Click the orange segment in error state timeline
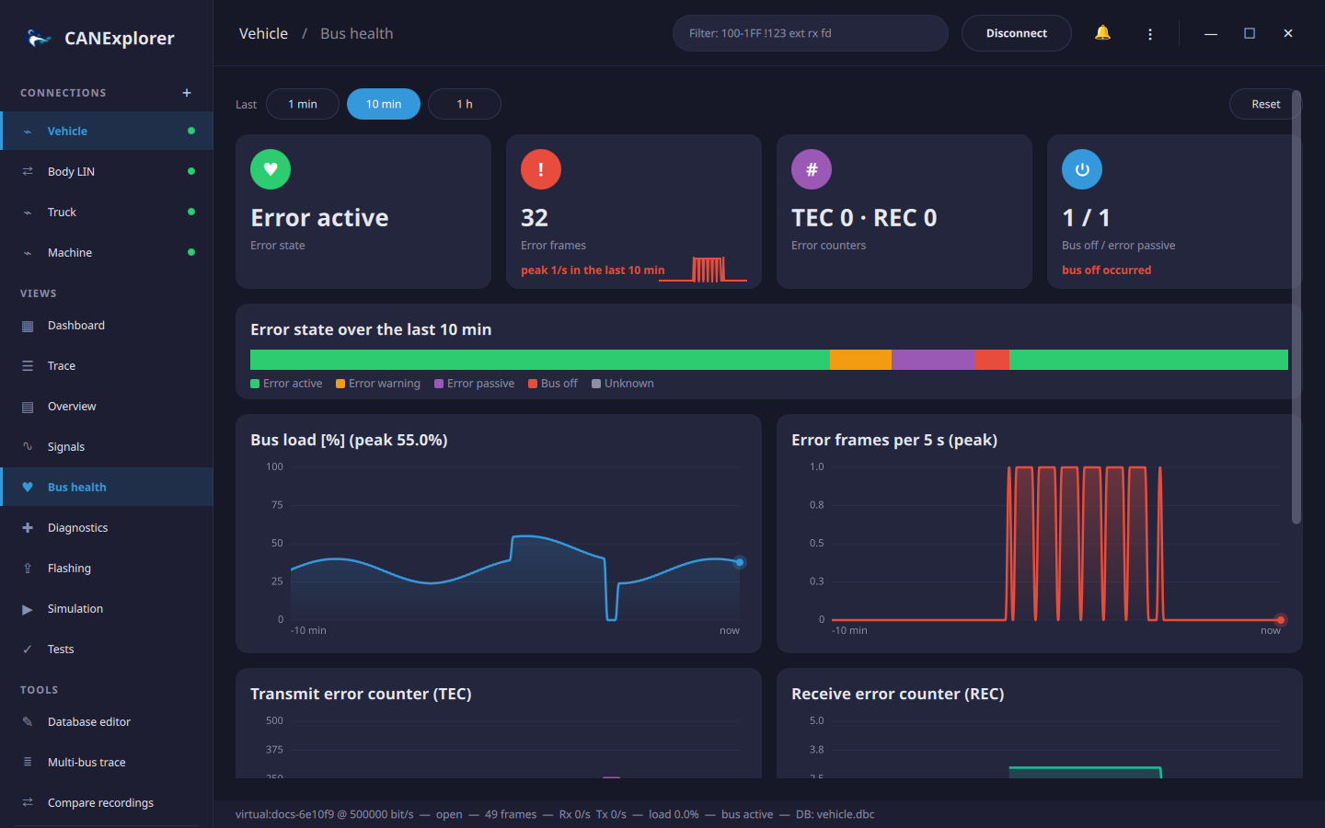Viewport: 1325px width, 828px height. 860,360
